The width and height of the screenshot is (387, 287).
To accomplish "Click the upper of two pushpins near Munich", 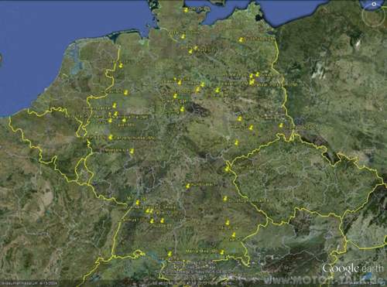I will pos(228,222).
